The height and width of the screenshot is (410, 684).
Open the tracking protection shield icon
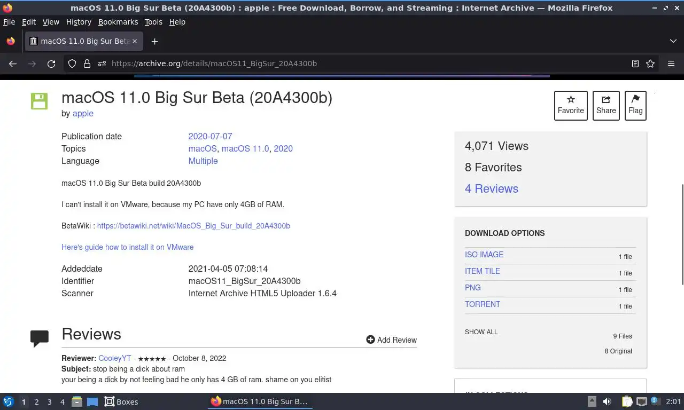(x=72, y=64)
